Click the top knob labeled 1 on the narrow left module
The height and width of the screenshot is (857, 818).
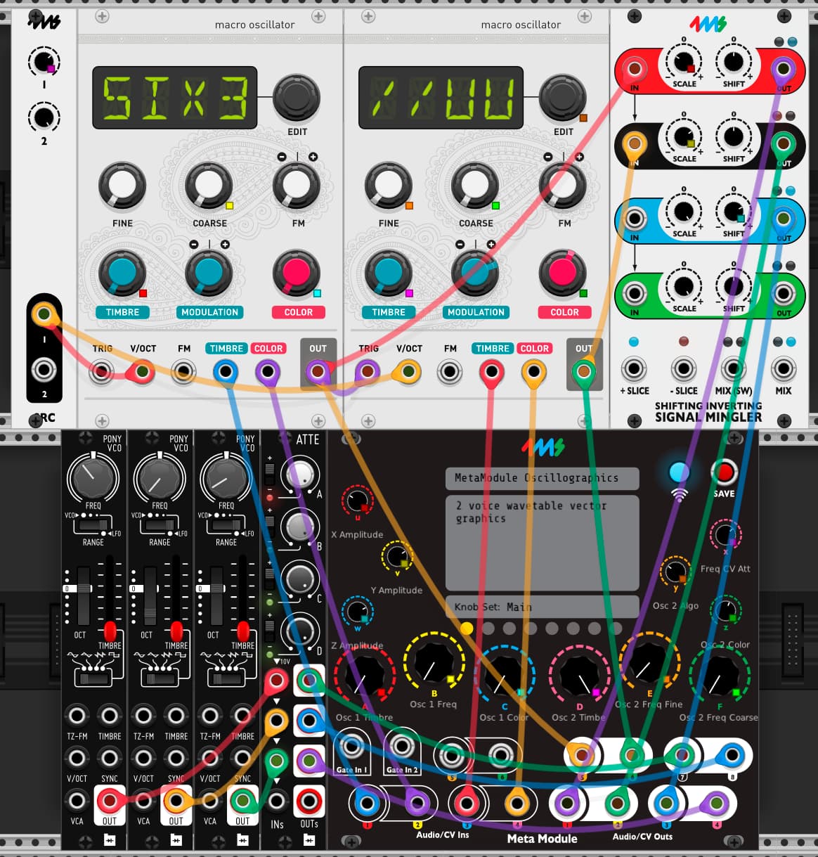click(44, 62)
